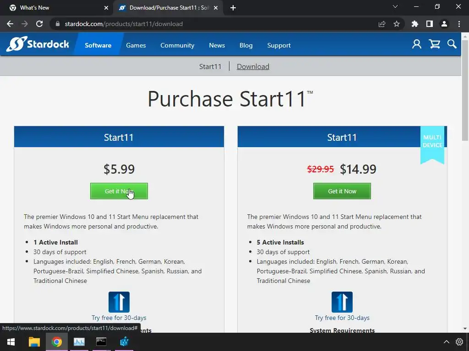The image size is (469, 351).
Task: Click the share page icon in address bar
Action: pyautogui.click(x=382, y=24)
